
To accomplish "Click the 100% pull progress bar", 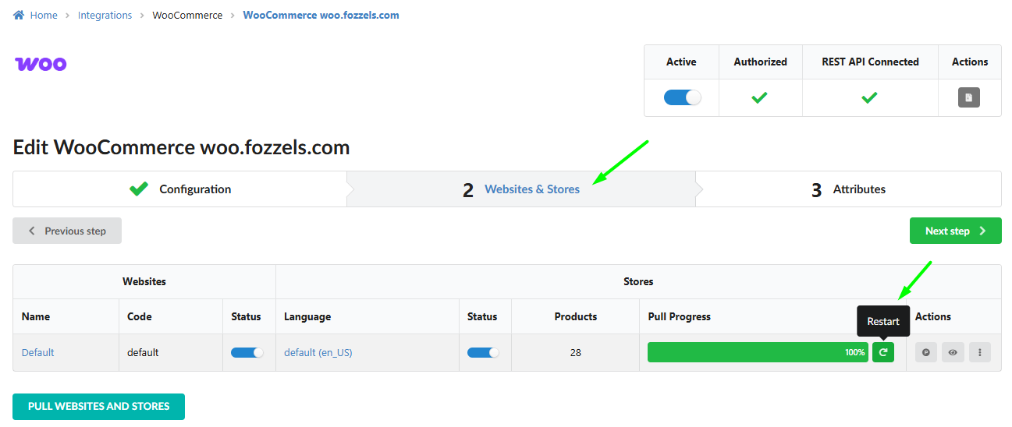I will (x=758, y=352).
